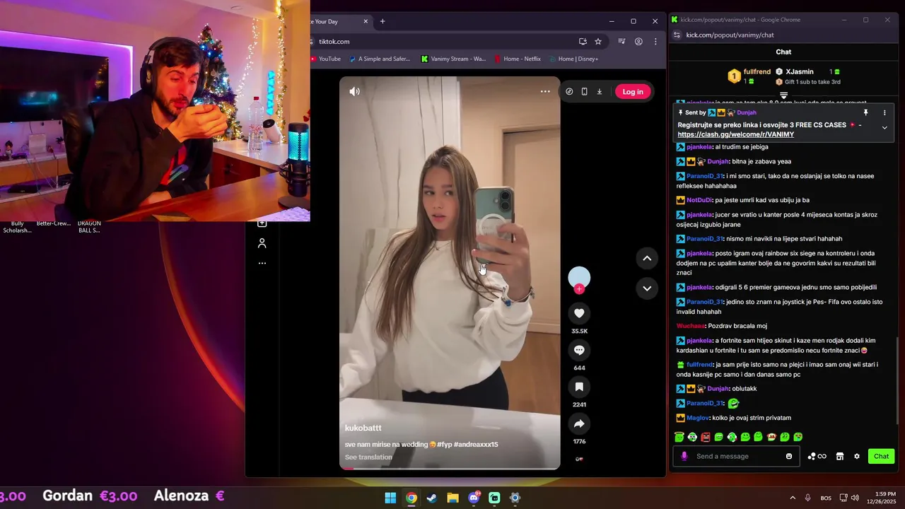Open a new Chrome tab
This screenshot has height=509, width=905.
pos(383,21)
